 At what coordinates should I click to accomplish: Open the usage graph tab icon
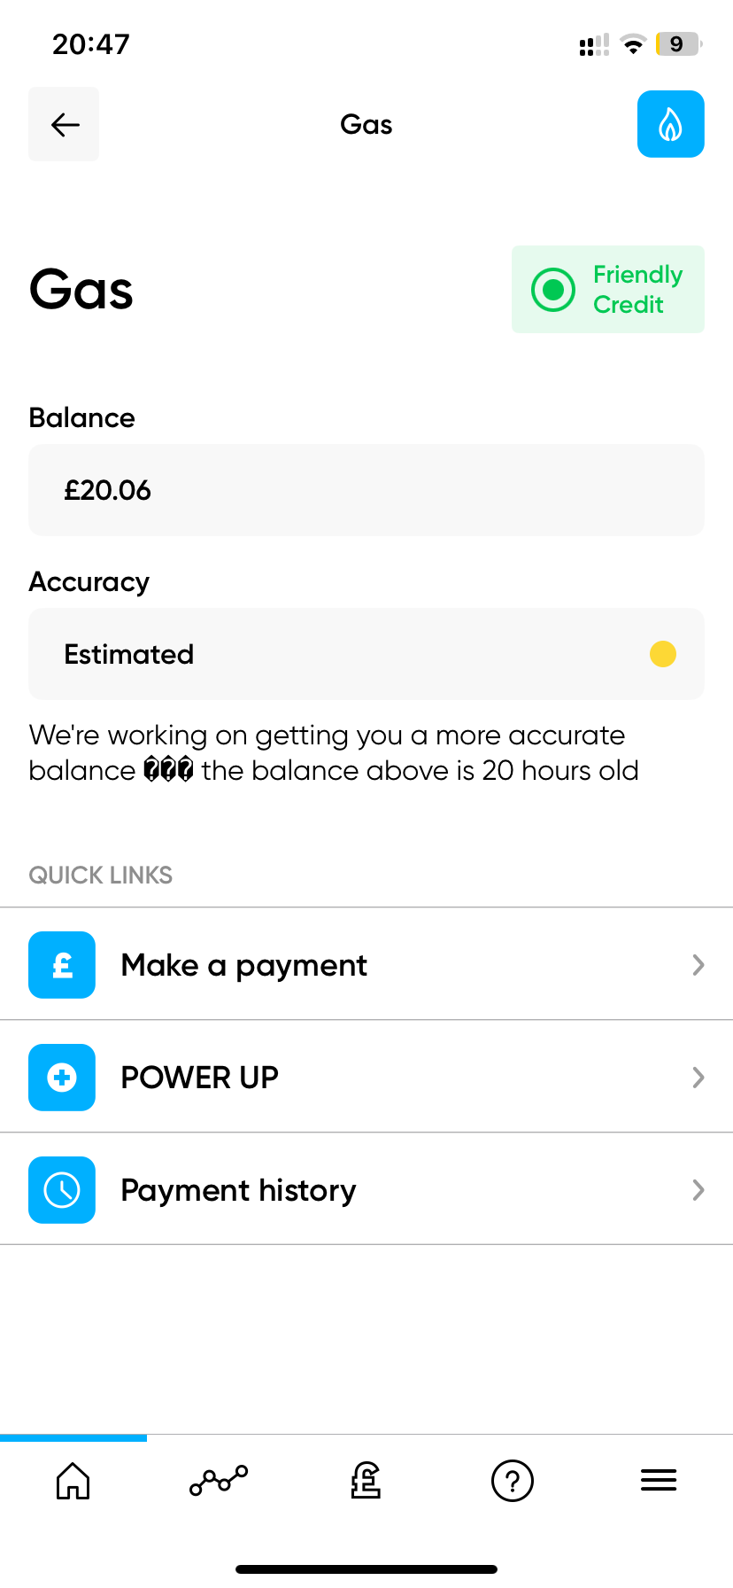click(219, 1480)
